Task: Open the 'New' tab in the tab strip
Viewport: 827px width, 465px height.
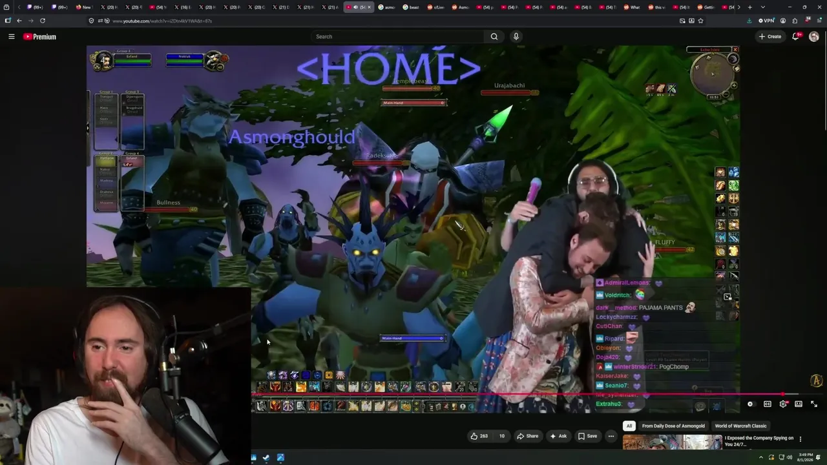Action: point(84,7)
